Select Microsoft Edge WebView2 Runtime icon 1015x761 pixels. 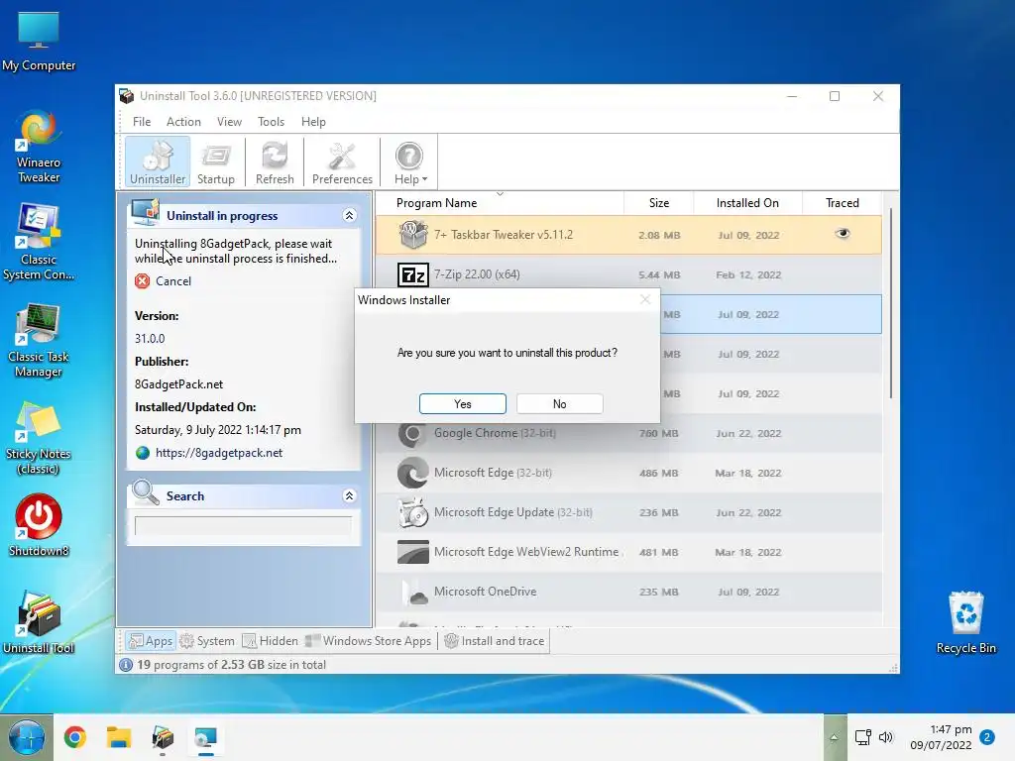click(412, 552)
